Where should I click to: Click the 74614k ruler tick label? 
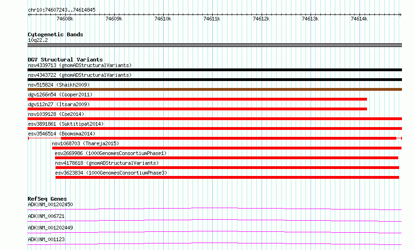click(x=359, y=19)
